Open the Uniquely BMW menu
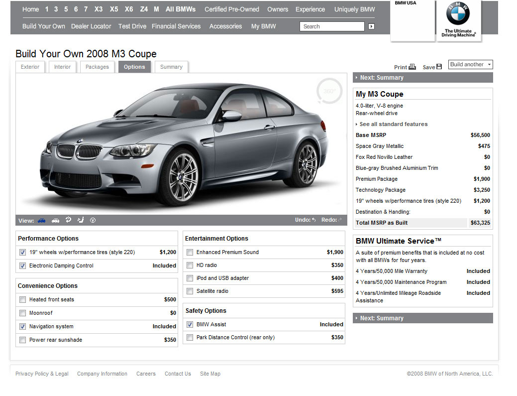The width and height of the screenshot is (517, 396). pos(354,9)
